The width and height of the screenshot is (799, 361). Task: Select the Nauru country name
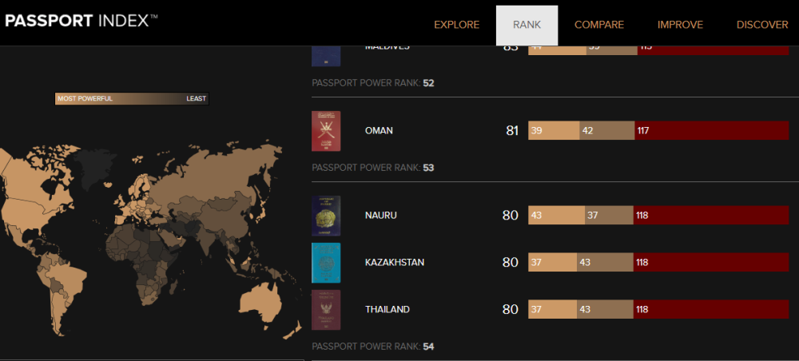[380, 216]
